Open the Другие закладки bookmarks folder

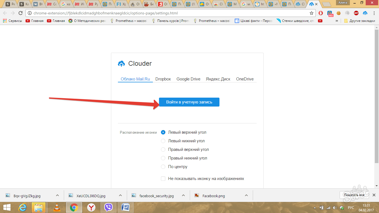[360, 21]
